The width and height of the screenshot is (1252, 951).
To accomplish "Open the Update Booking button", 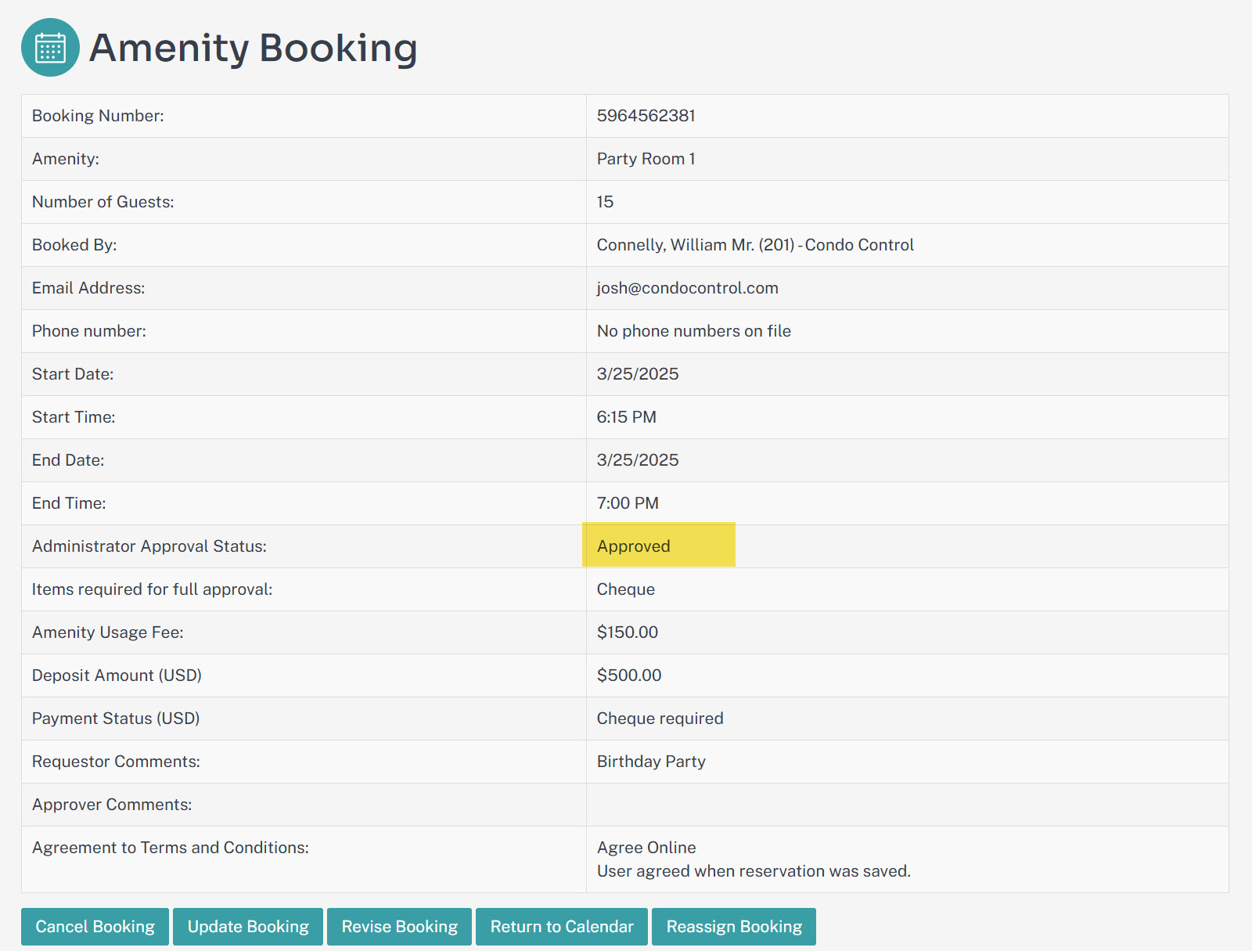I will click(248, 927).
